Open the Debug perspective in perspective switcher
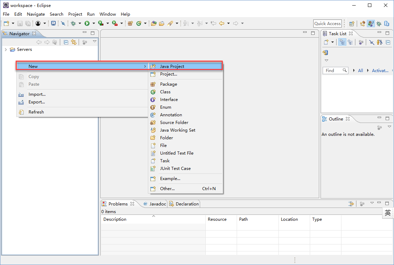The image size is (394, 265). pos(379,23)
